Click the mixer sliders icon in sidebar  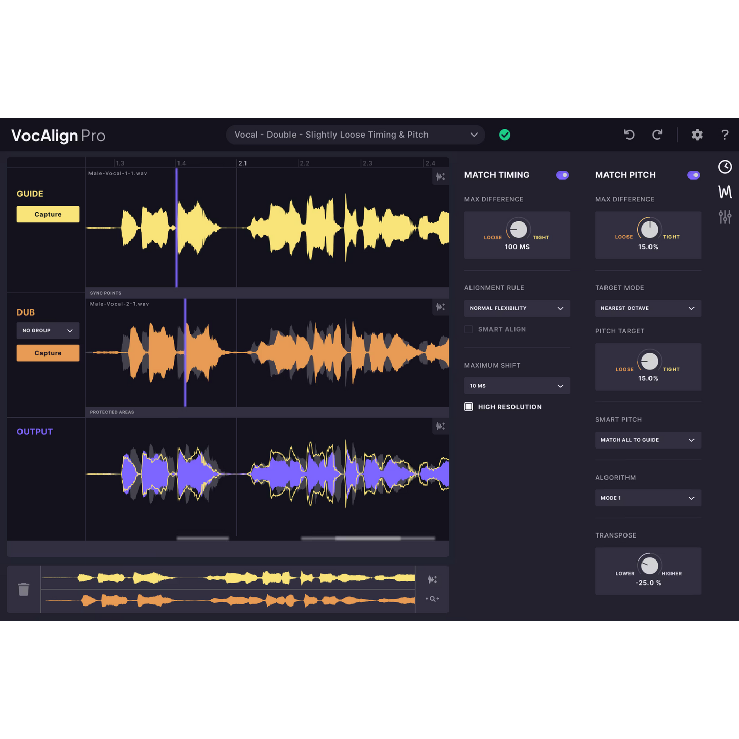(x=725, y=217)
